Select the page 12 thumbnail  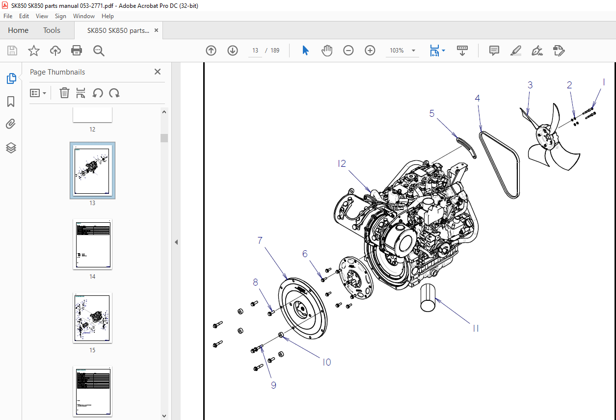[x=92, y=115]
